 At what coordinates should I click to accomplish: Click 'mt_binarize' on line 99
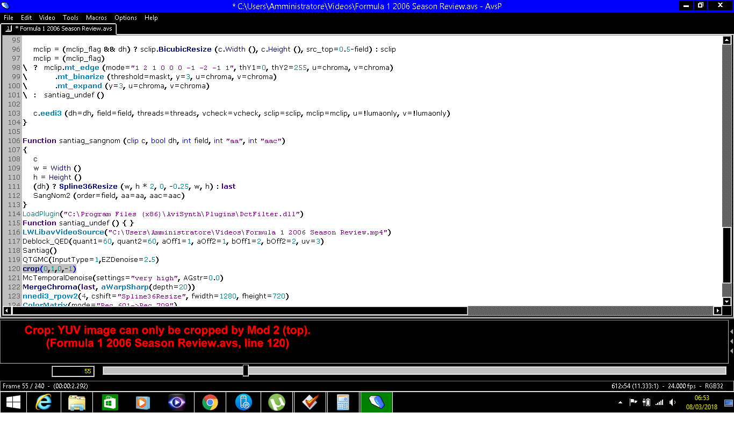point(81,77)
